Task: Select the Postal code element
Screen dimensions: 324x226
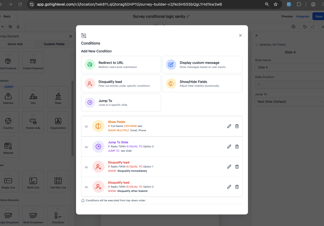Action: [33, 122]
